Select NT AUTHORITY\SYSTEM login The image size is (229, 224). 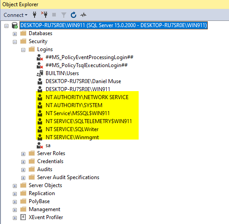pos(74,105)
